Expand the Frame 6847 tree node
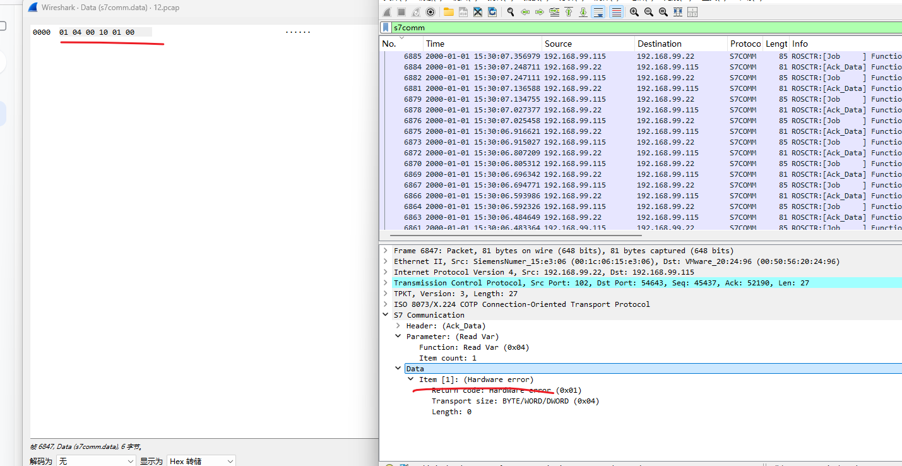Image resolution: width=902 pixels, height=466 pixels. pyautogui.click(x=386, y=251)
